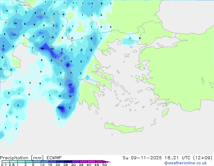214x166 pixels.
Task: Click the '0.1' legend scale label
Action: (4, 165)
